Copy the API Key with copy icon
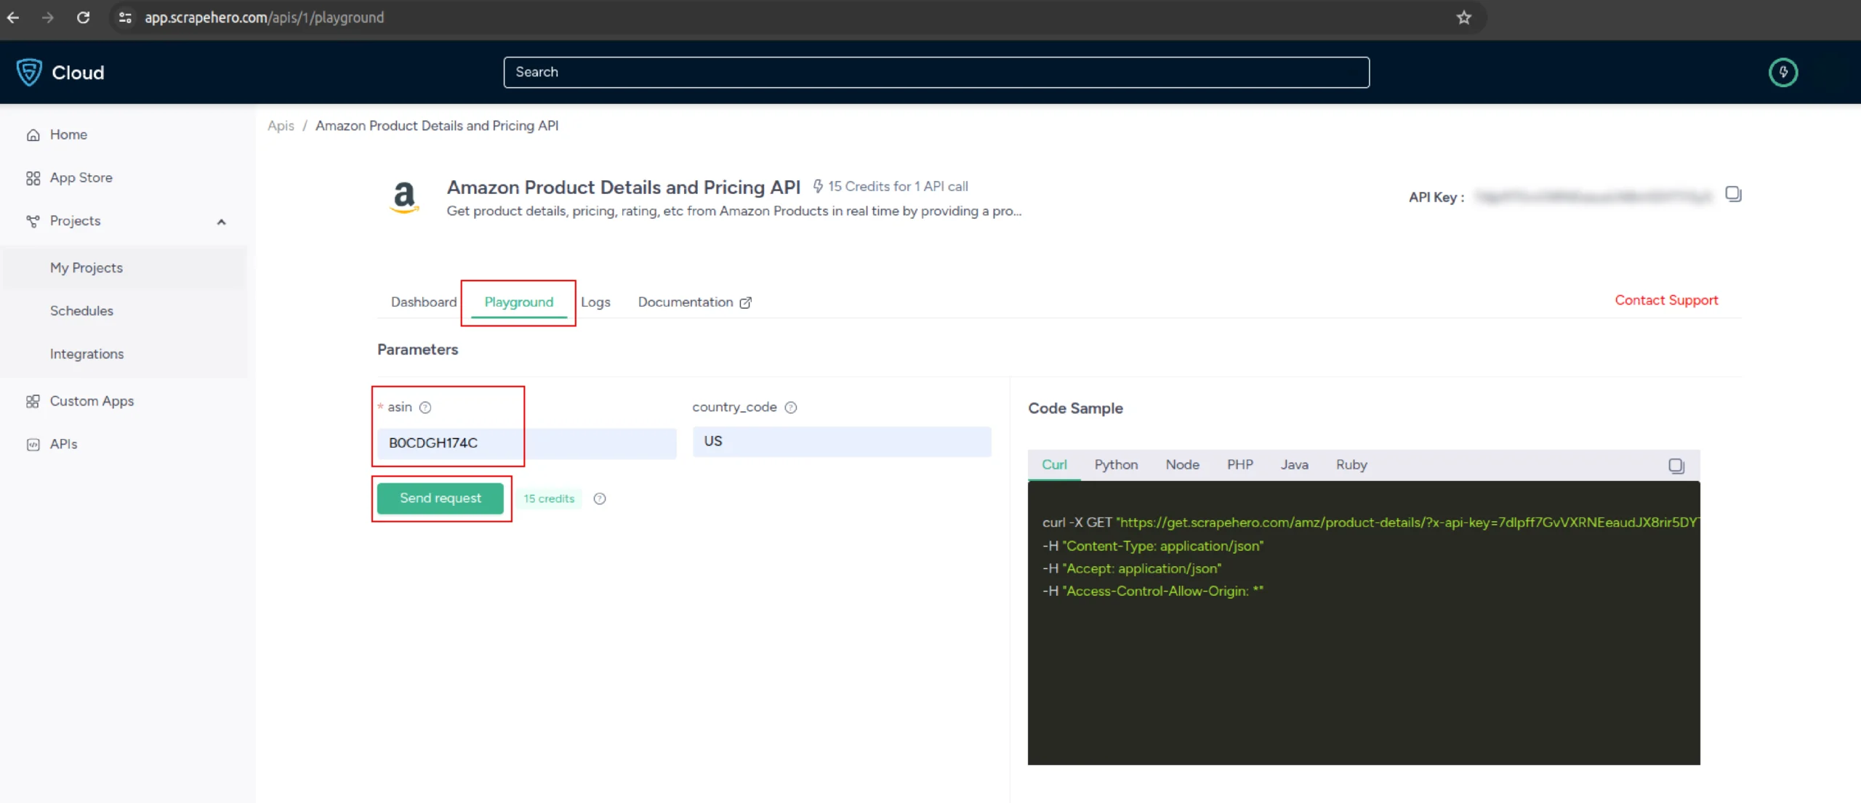1861x803 pixels. click(x=1733, y=194)
